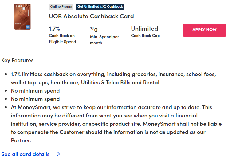Click the Unlimited cap value
This screenshot has width=228, height=165.
click(144, 29)
